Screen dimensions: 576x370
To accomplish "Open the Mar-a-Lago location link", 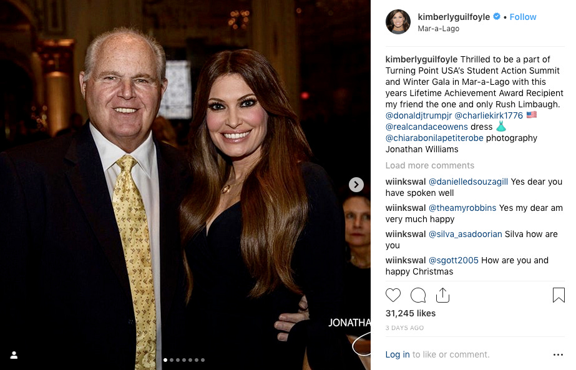I will (438, 29).
